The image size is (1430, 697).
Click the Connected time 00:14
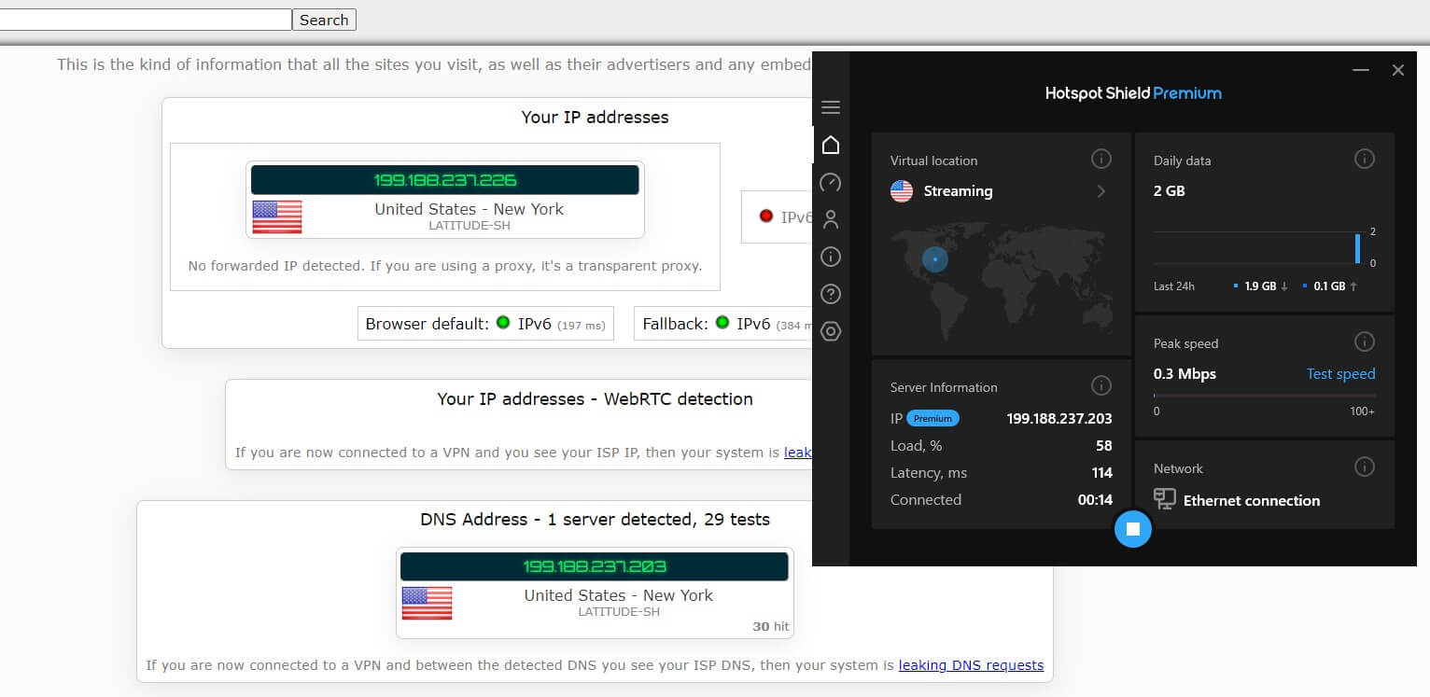pos(1095,500)
